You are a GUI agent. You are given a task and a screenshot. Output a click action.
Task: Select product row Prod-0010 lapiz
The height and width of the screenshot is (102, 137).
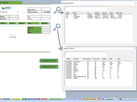coord(99,66)
